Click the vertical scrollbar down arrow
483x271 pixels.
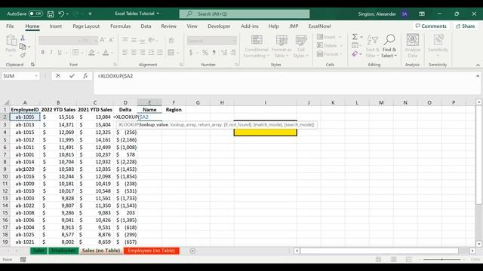click(478, 244)
